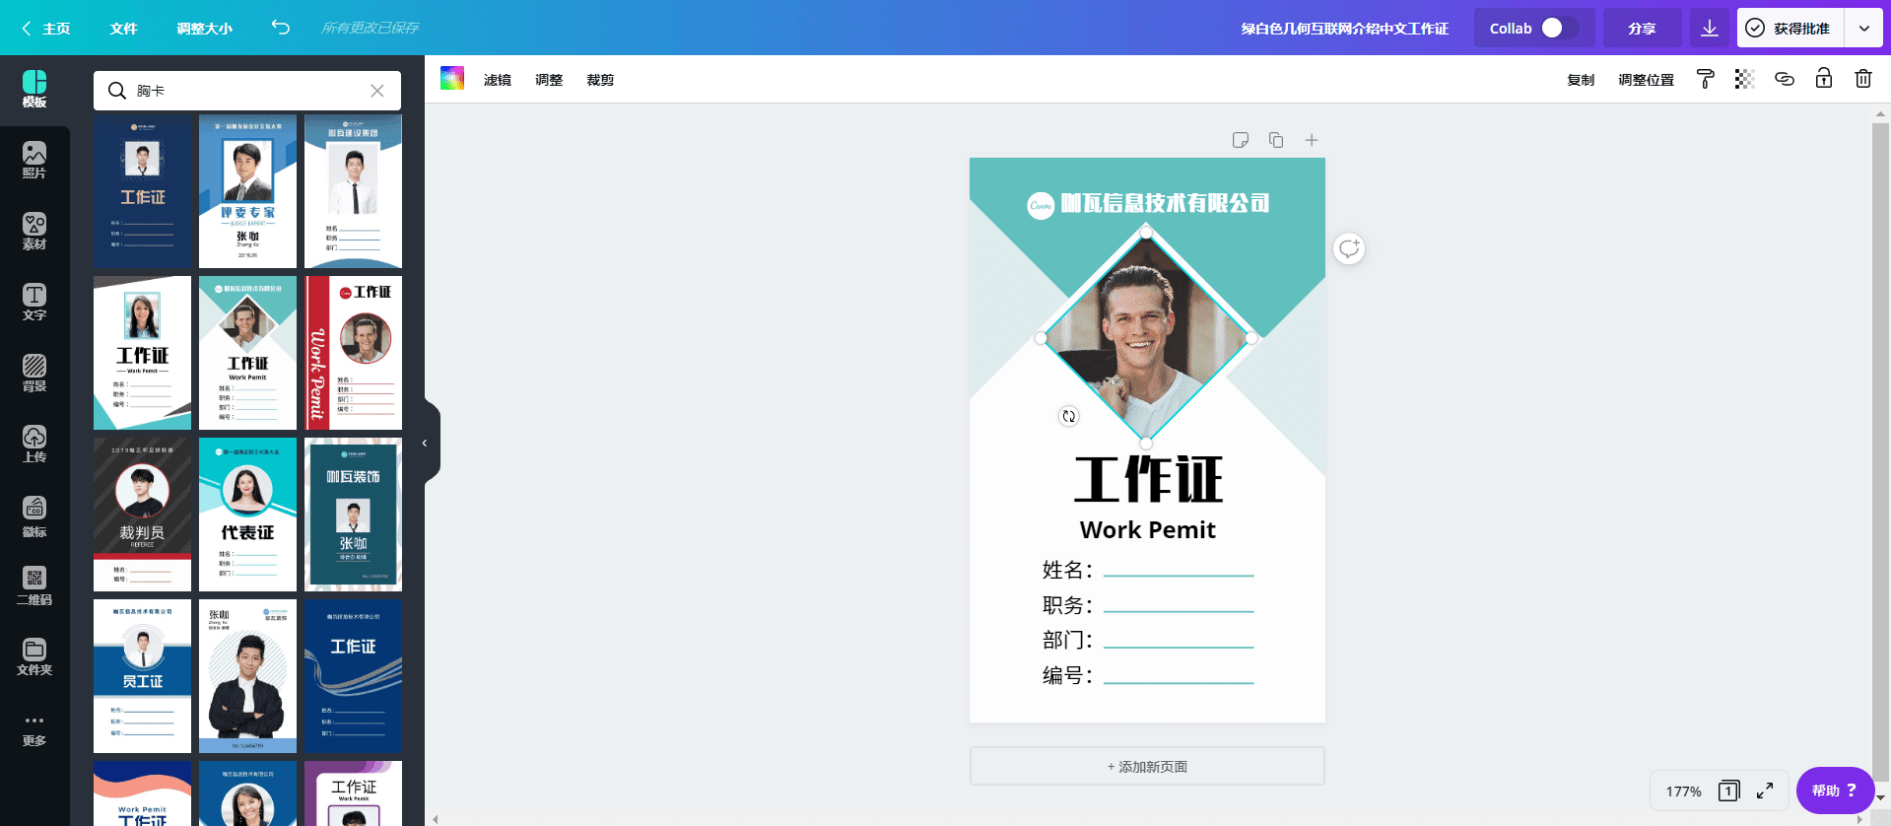Click the company name header text
1891x826 pixels.
[1165, 203]
